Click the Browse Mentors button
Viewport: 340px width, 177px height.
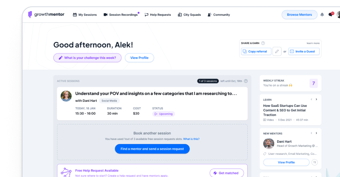click(x=299, y=15)
